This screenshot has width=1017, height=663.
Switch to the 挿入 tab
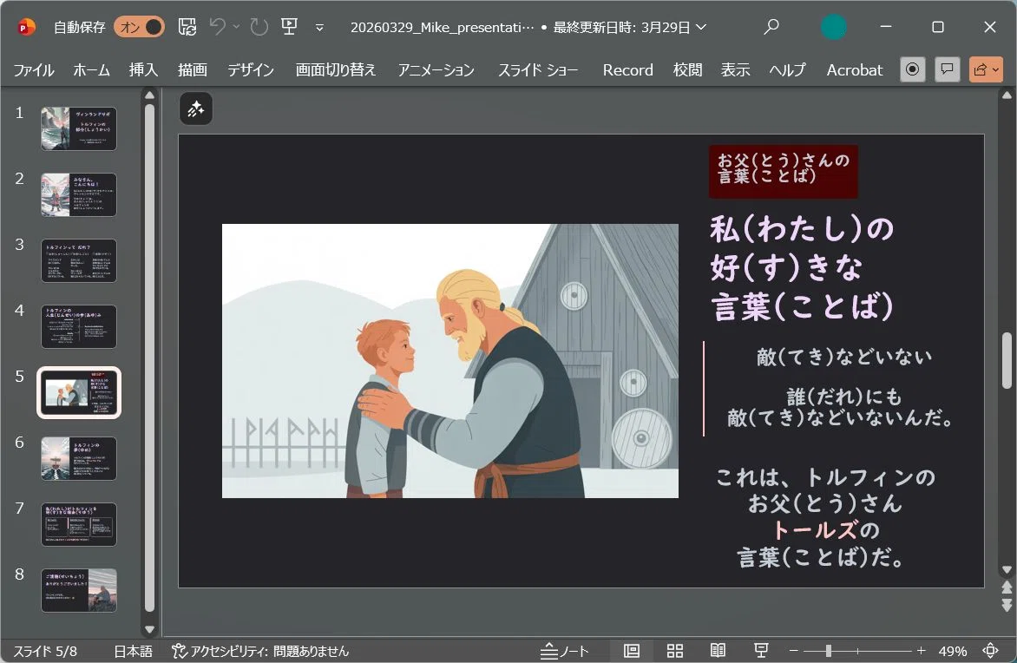[143, 70]
